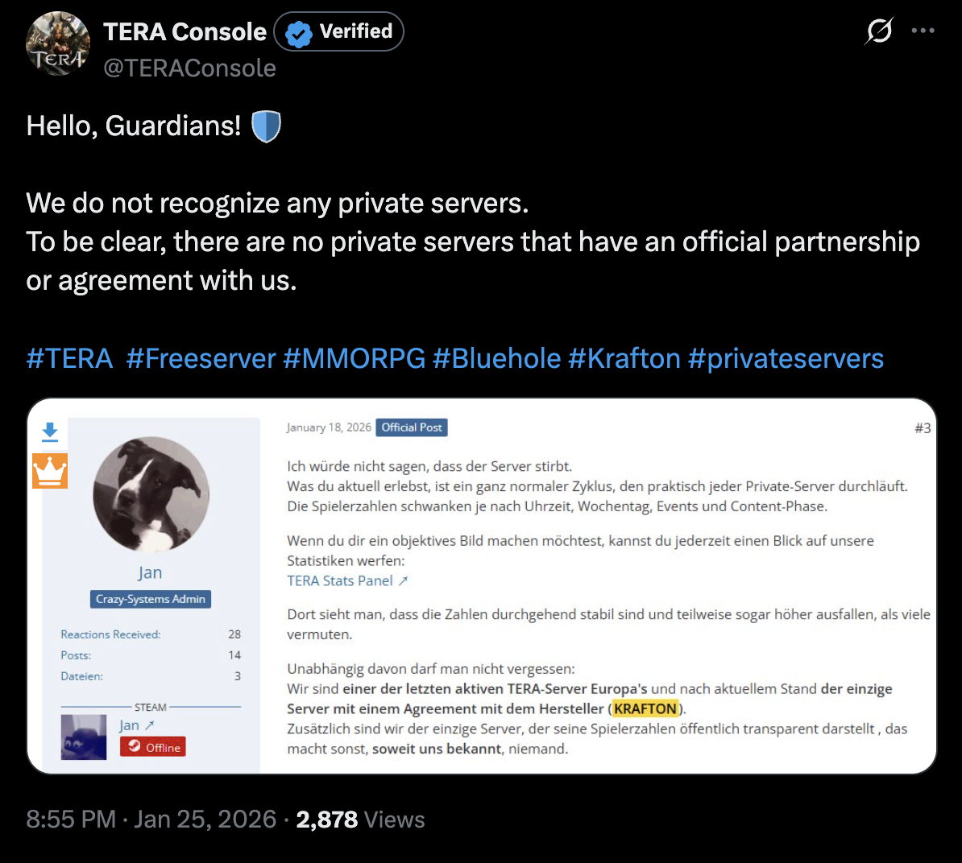Click the red Offline Steam status button
The image size is (962, 863).
[x=153, y=747]
